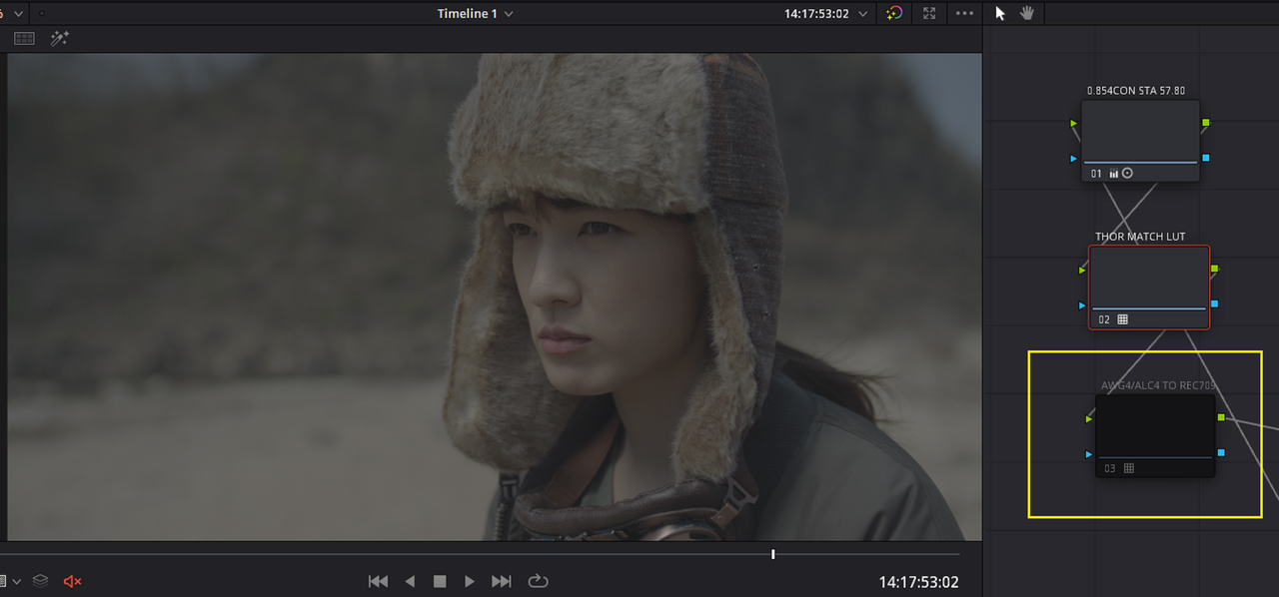Open the bypass color grades icon
This screenshot has width=1279, height=597.
point(894,13)
